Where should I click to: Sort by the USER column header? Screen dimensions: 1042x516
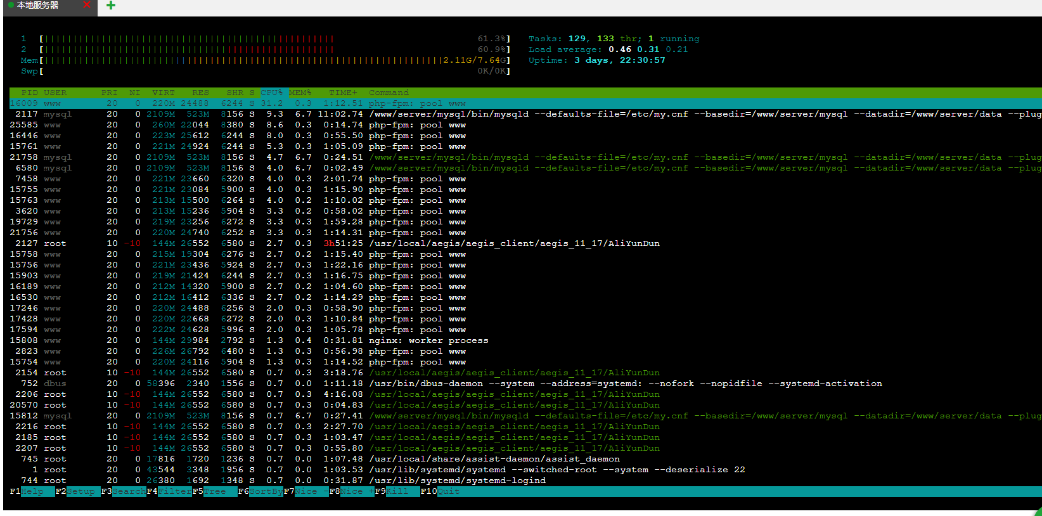point(55,93)
